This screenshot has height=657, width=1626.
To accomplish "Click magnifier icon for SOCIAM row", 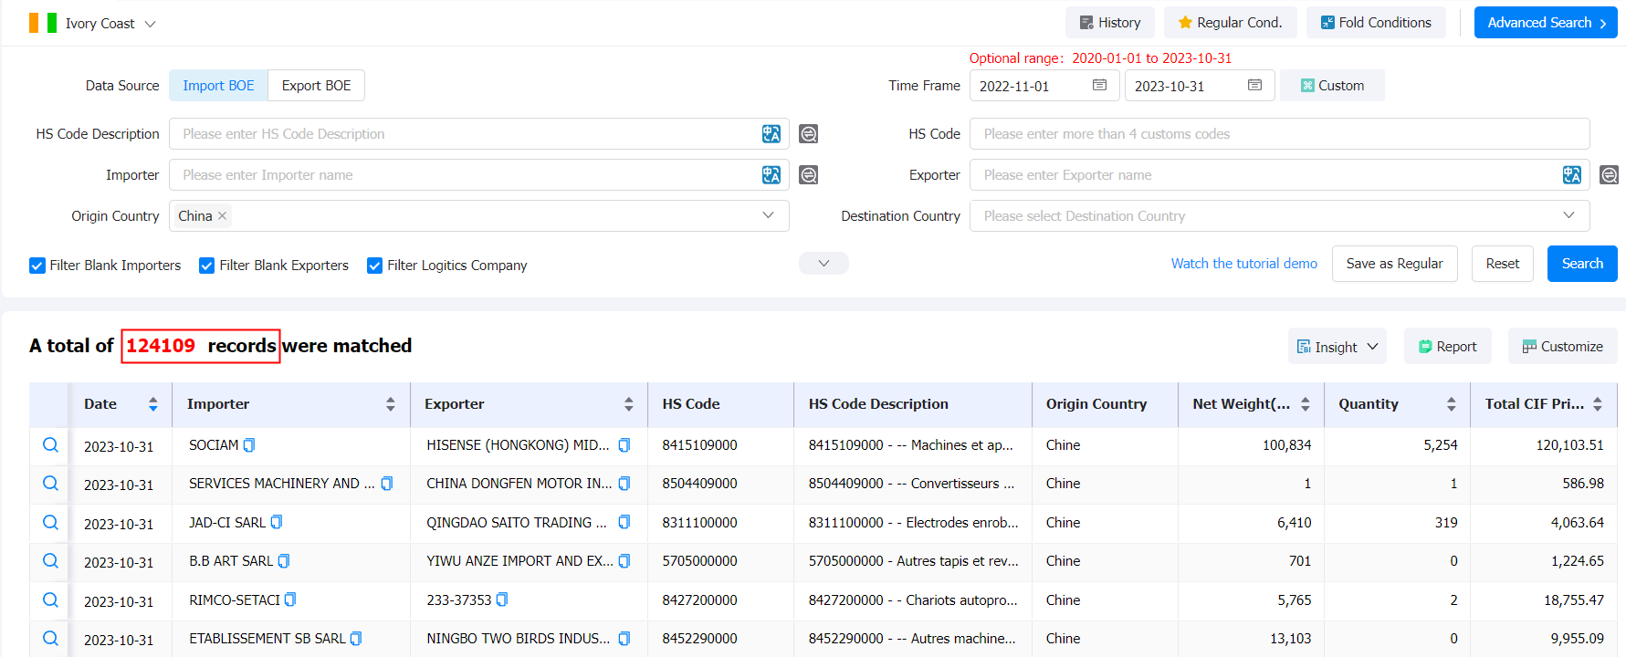I will pos(51,444).
